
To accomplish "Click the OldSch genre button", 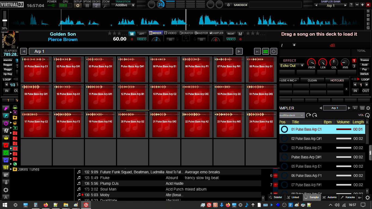I will tap(364, 74).
